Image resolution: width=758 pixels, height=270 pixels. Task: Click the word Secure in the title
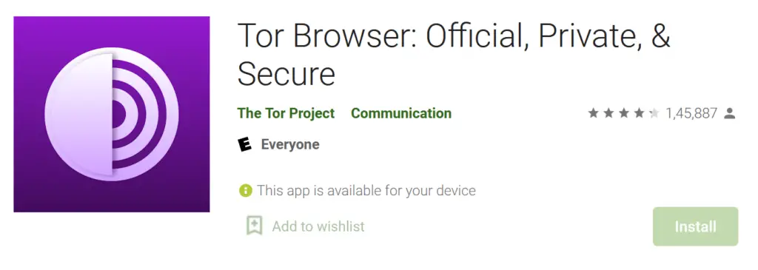(286, 74)
